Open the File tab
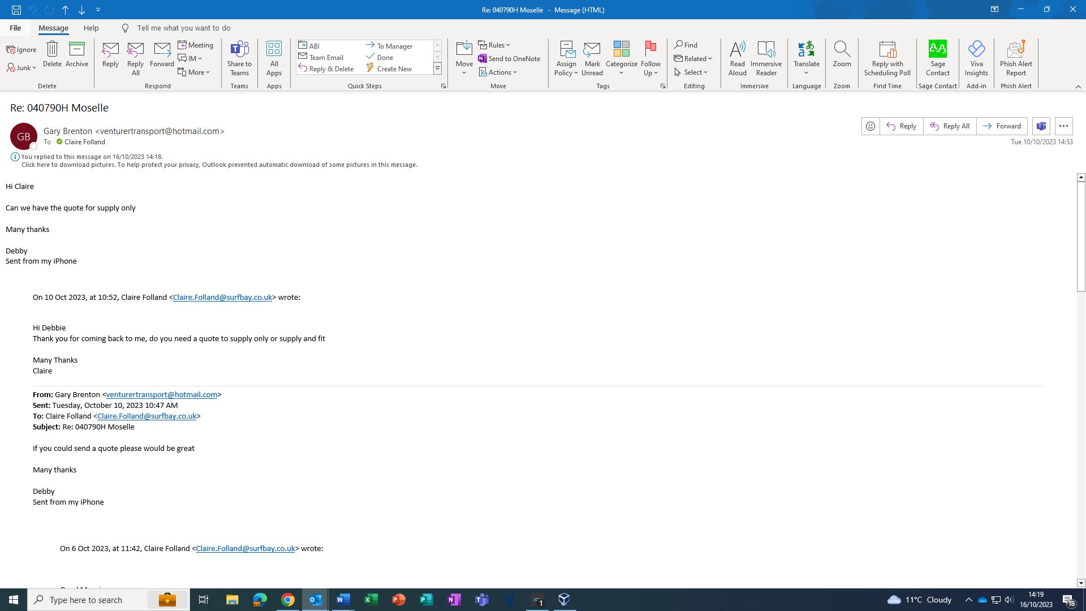The width and height of the screenshot is (1086, 611). click(x=15, y=28)
